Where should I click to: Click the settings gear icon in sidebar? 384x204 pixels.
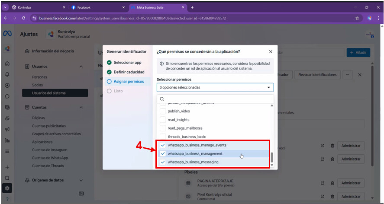(x=7, y=188)
